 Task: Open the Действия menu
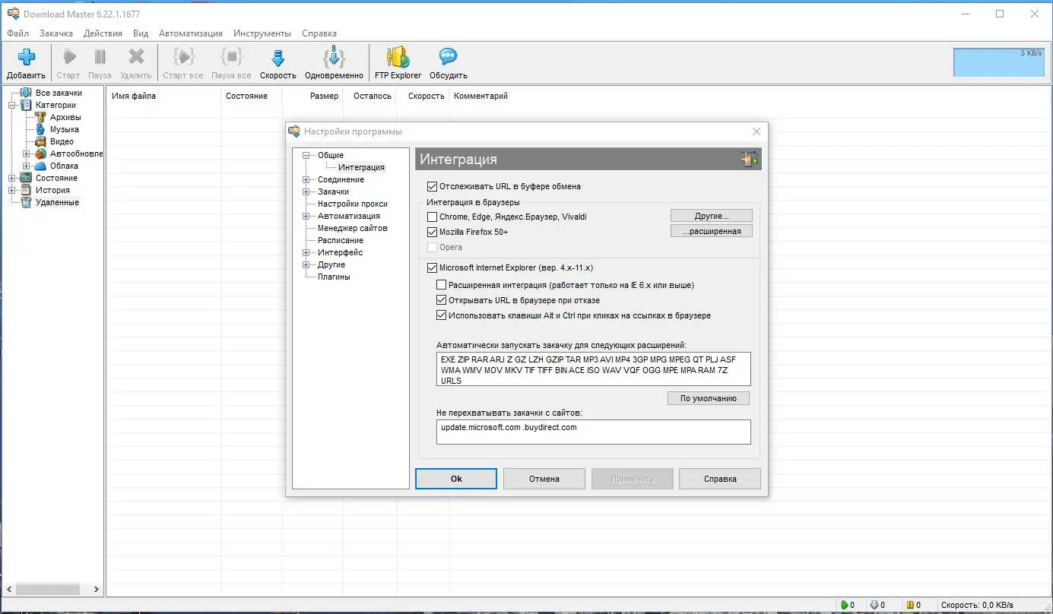point(103,33)
